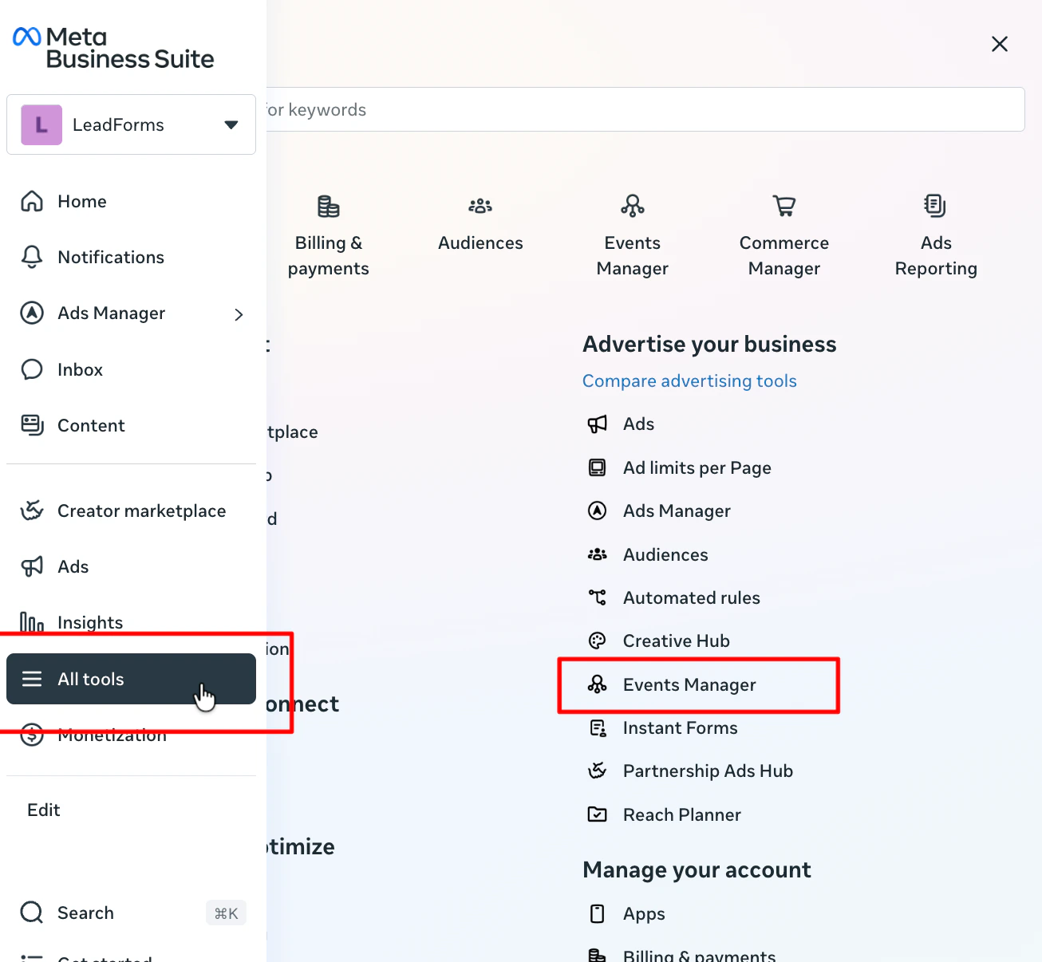Click the Creator marketplace handshake icon
This screenshot has width=1042, height=962.
coord(32,511)
